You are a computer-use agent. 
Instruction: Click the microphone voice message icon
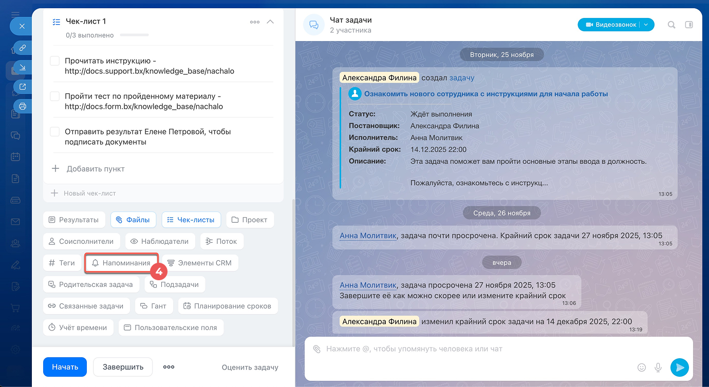(658, 367)
